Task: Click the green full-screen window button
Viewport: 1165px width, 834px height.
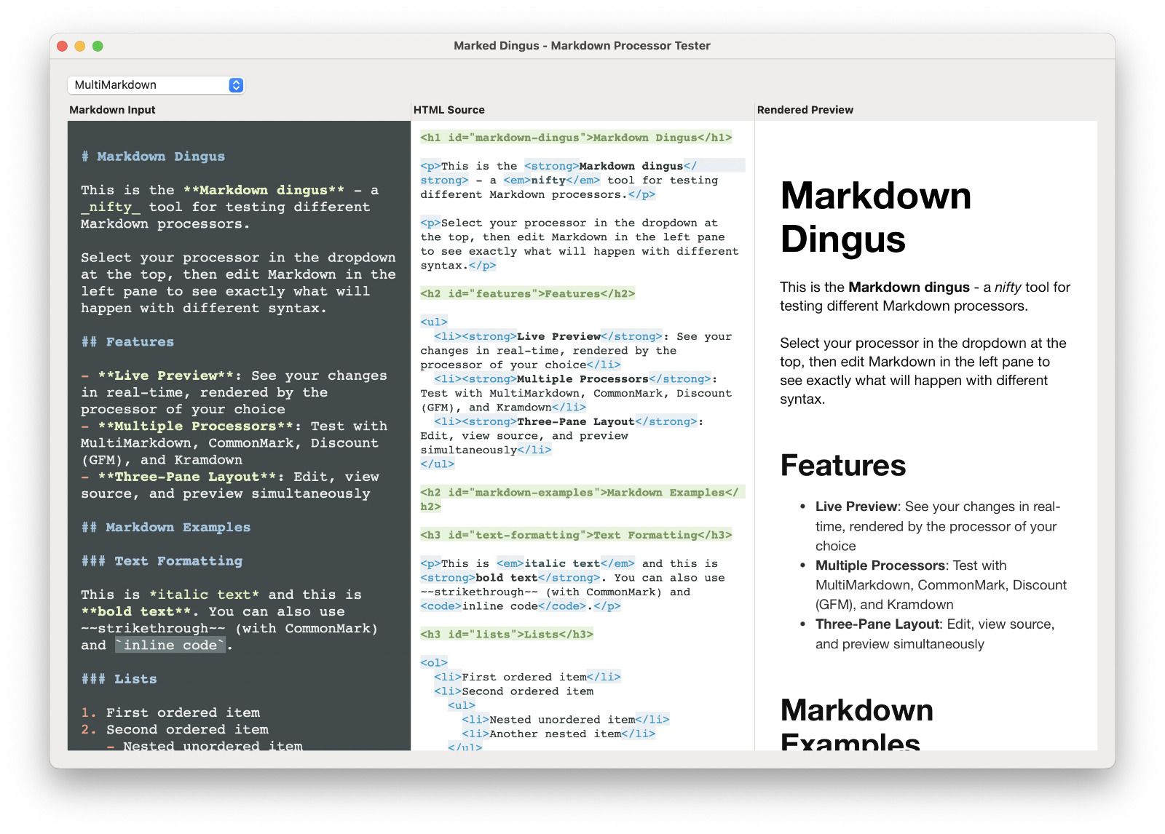Action: [98, 46]
